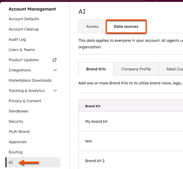This screenshot has width=183, height=169.
Task: Go to Privacy & Consent
Action: coord(25,101)
